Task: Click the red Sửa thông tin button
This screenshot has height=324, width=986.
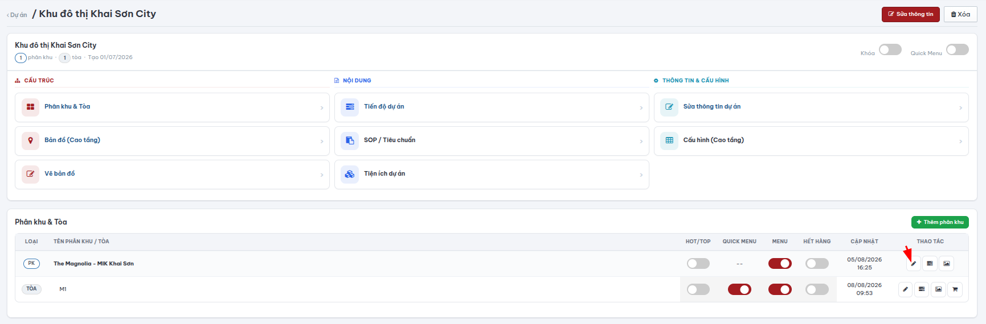Action: (911, 14)
